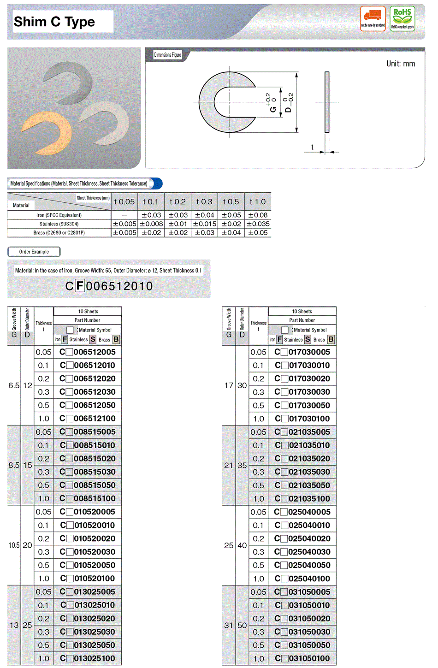Click the empty box in part number C017030010

point(284,366)
